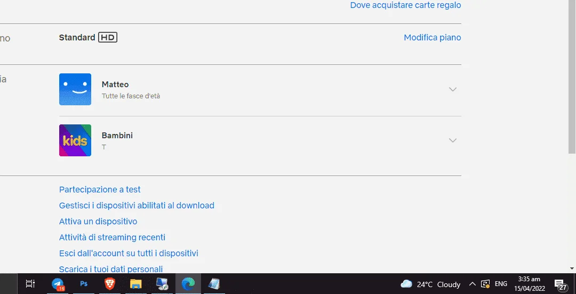Open the weather widget cloud icon

pos(406,284)
